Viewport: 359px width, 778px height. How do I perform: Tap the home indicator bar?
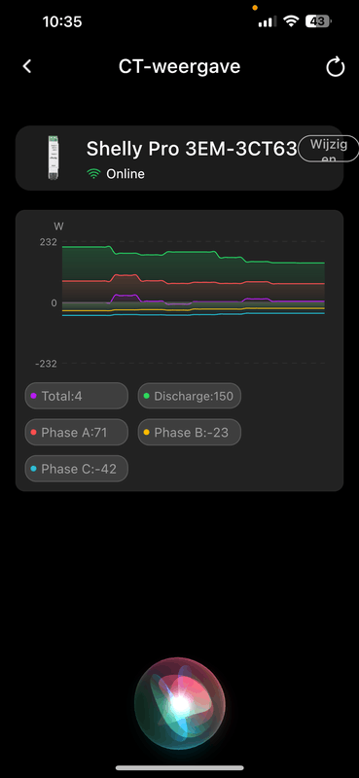[180, 767]
